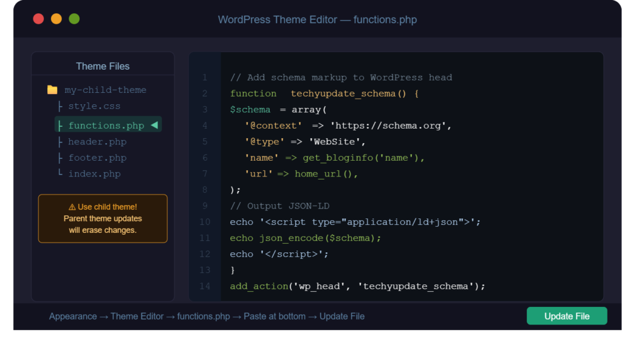Click the yellow minimize window button
644x339 pixels.
(56, 19)
